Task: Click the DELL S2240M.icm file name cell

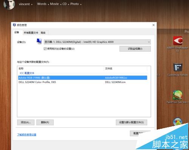Action: click(115, 82)
